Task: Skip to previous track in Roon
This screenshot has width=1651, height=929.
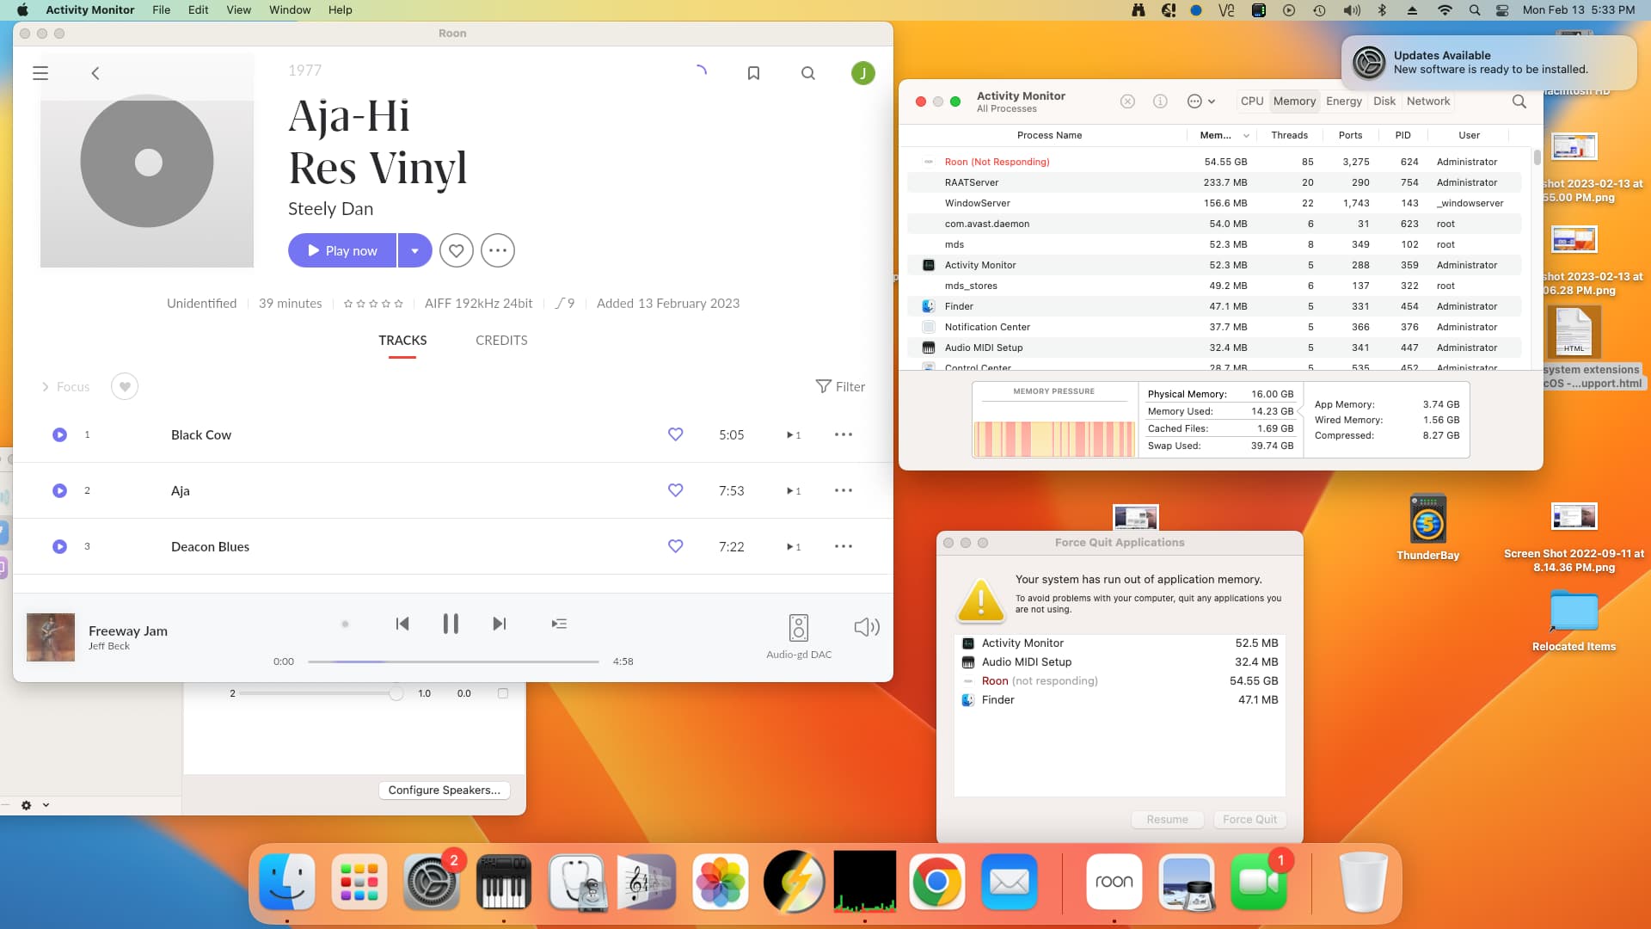Action: pos(402,624)
